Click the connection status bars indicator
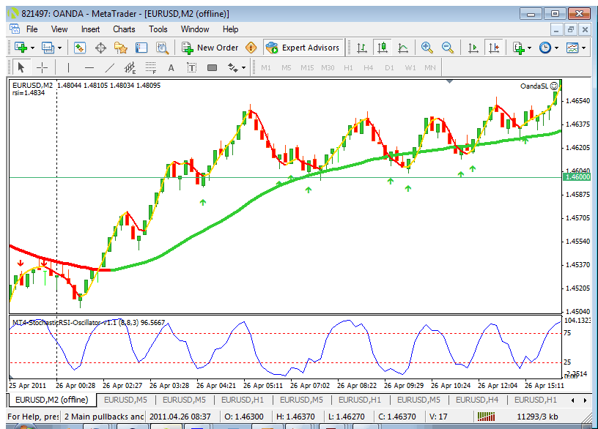Screen dimensions: 598x429 (487, 417)
